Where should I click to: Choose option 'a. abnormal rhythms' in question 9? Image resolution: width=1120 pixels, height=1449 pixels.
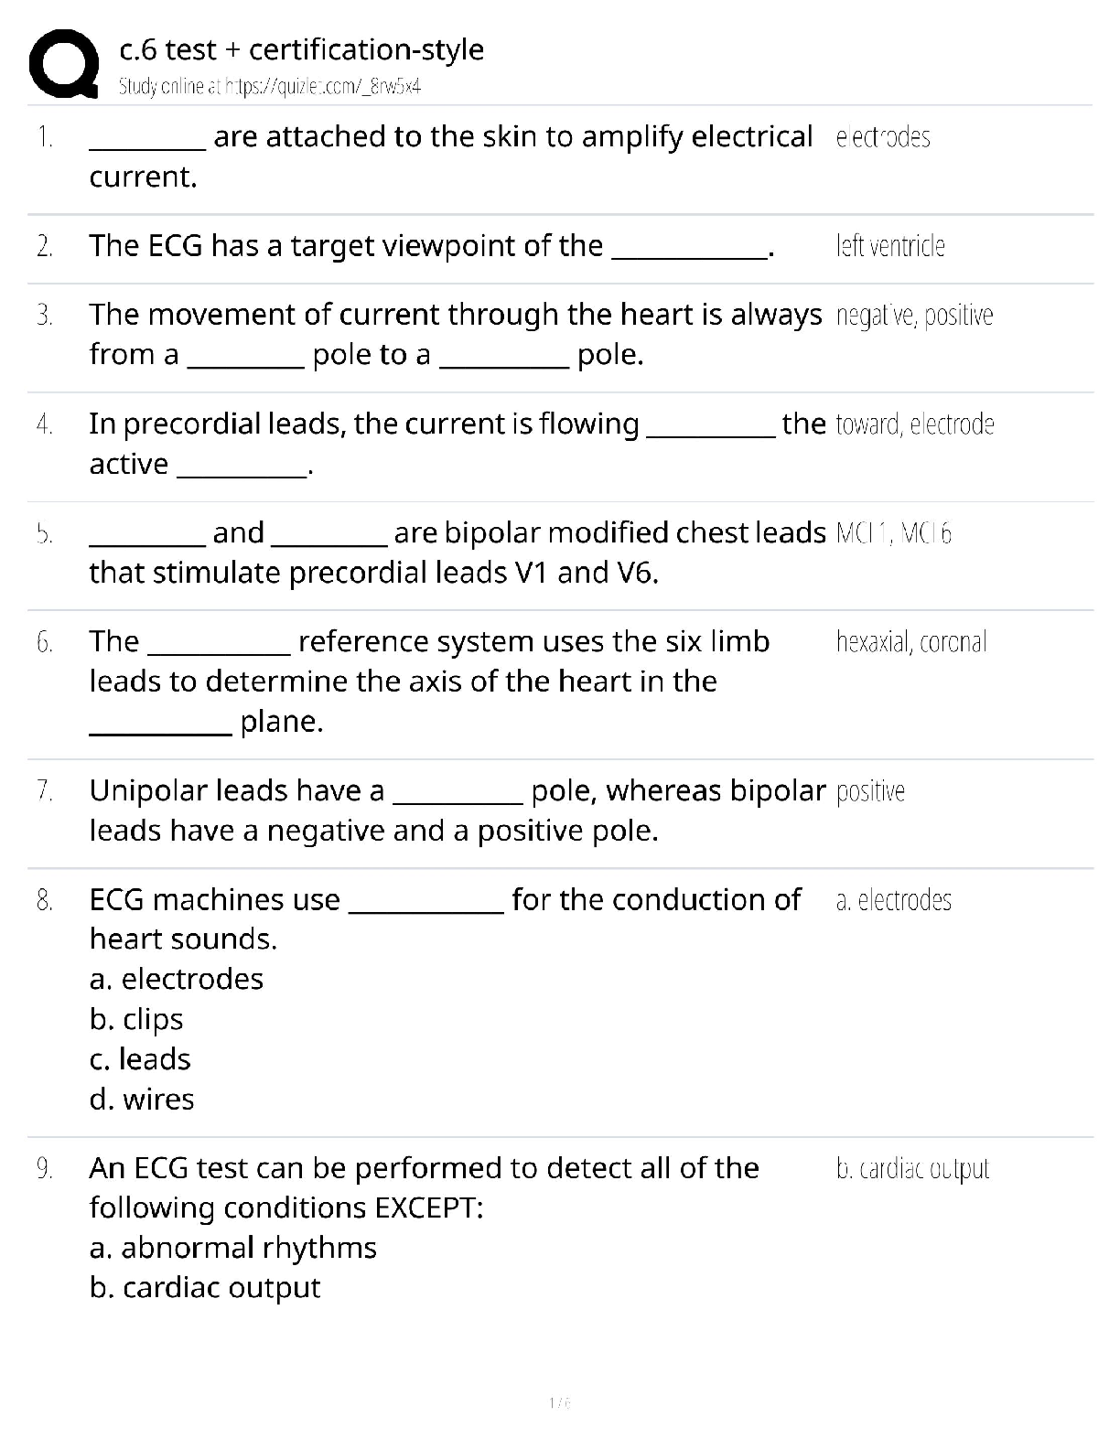tap(233, 1248)
